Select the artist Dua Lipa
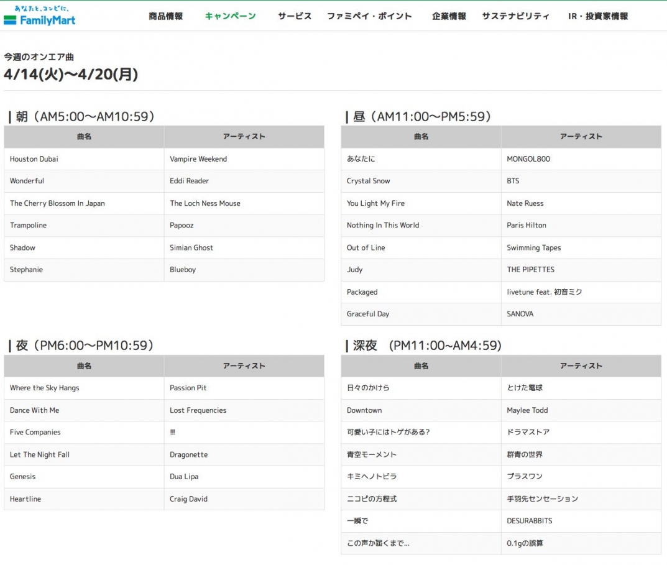The height and width of the screenshot is (565, 667). tap(184, 477)
